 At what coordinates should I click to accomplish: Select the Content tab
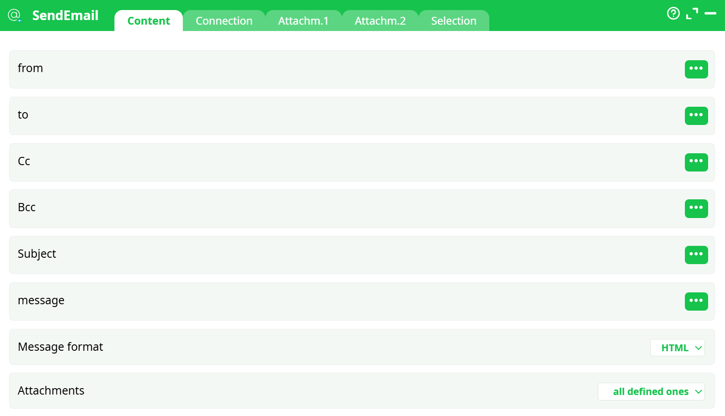point(149,21)
